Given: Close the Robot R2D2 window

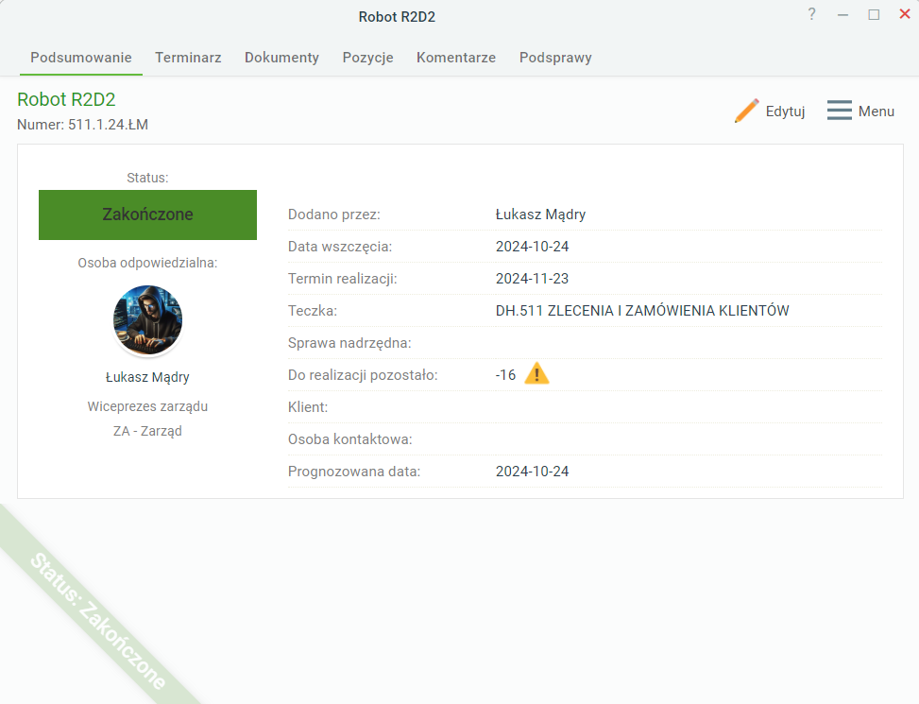Looking at the screenshot, I should [x=904, y=14].
